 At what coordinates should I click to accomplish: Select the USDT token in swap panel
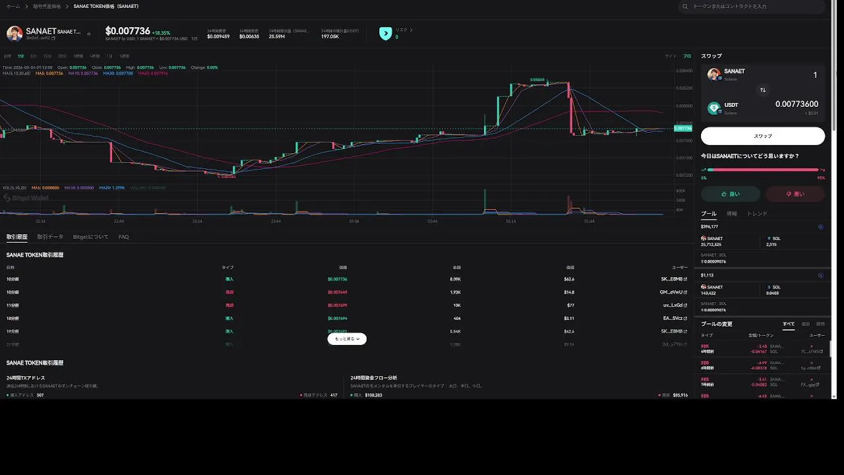[723, 108]
